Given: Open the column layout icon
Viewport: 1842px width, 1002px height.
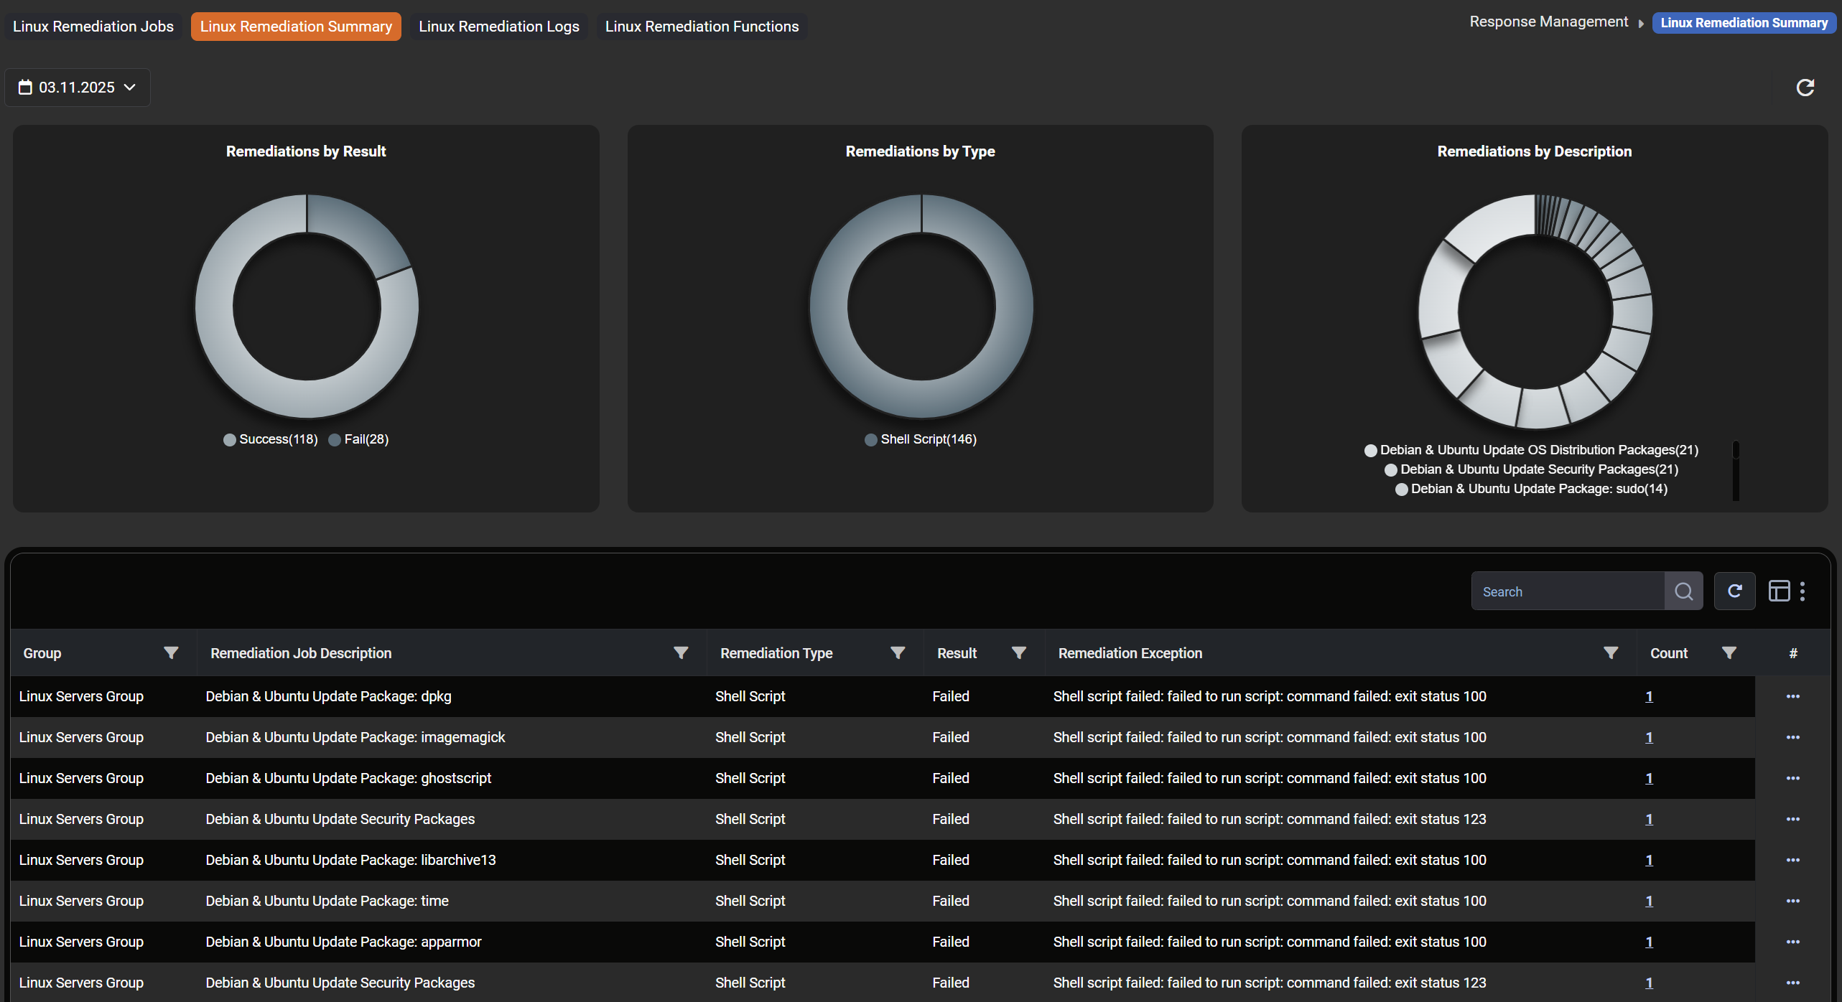Looking at the screenshot, I should point(1779,591).
